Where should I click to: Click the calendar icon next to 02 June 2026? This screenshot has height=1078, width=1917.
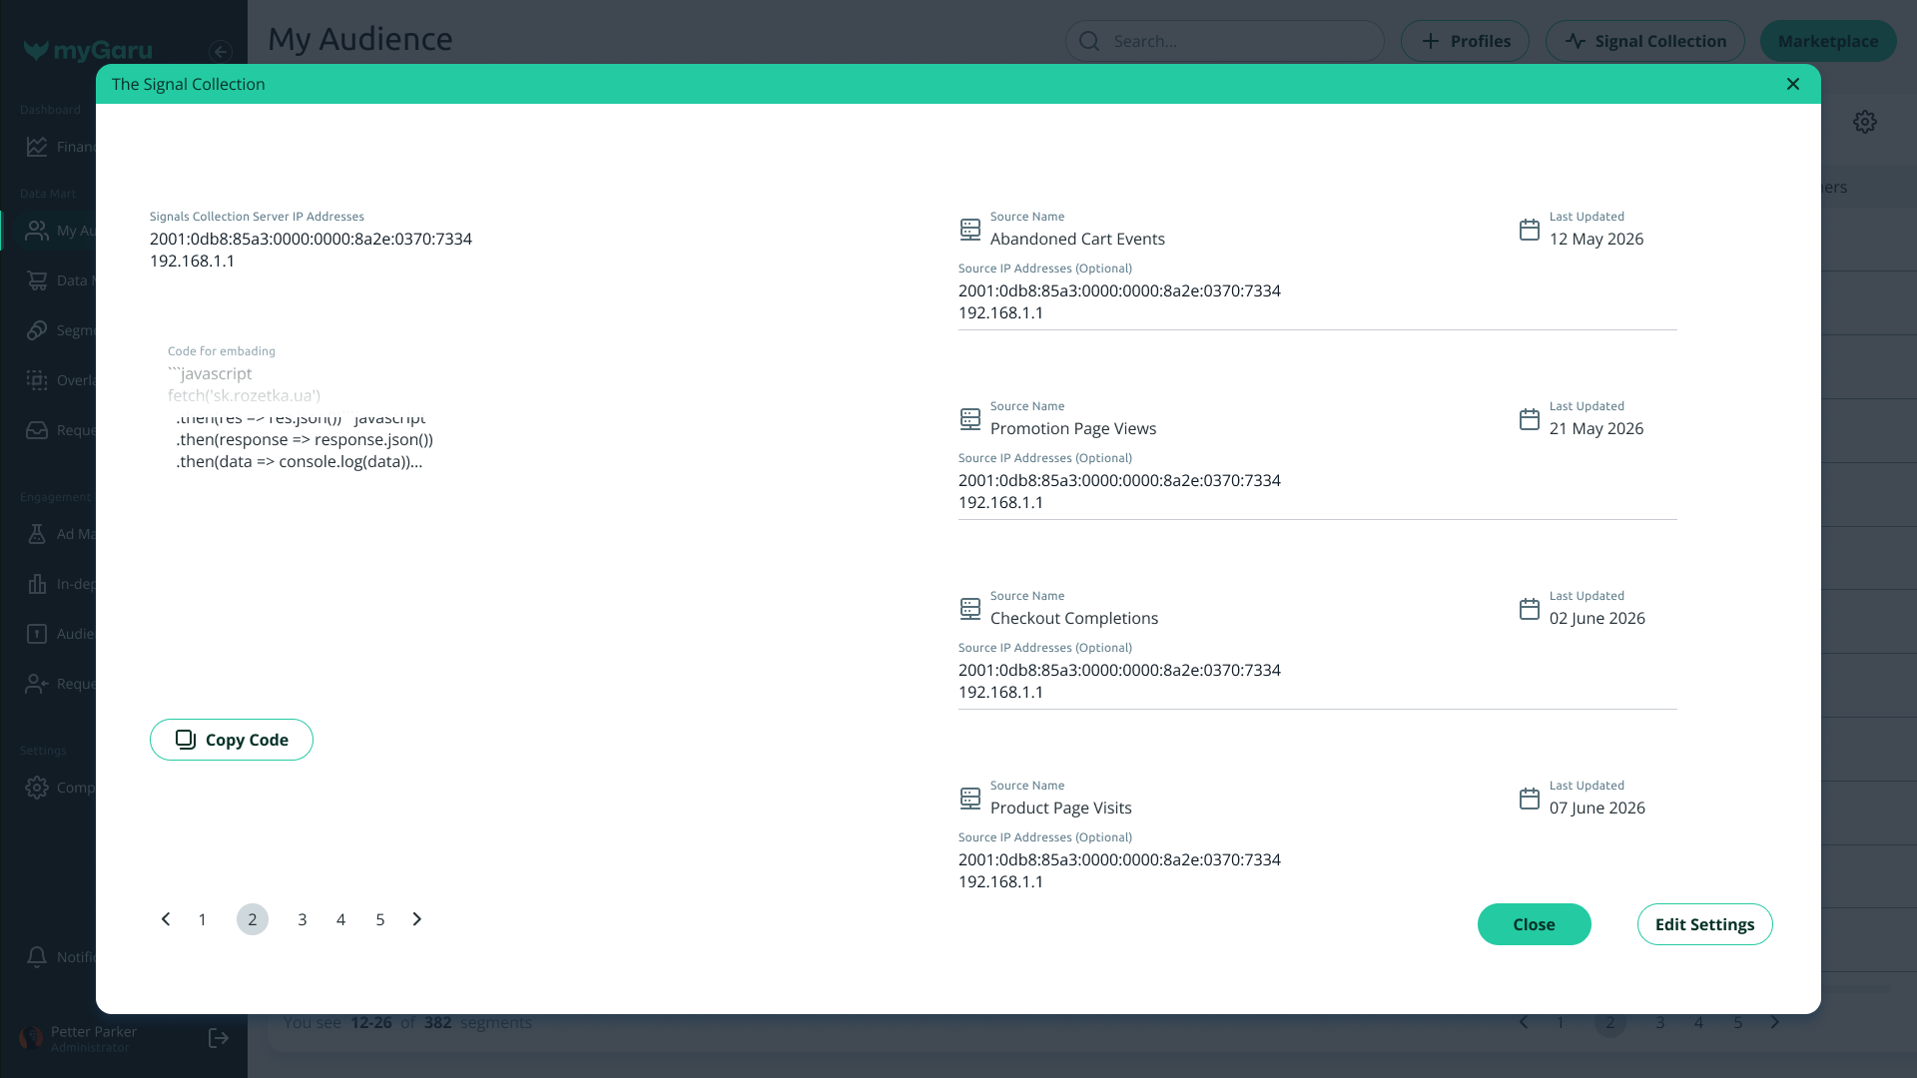point(1530,609)
